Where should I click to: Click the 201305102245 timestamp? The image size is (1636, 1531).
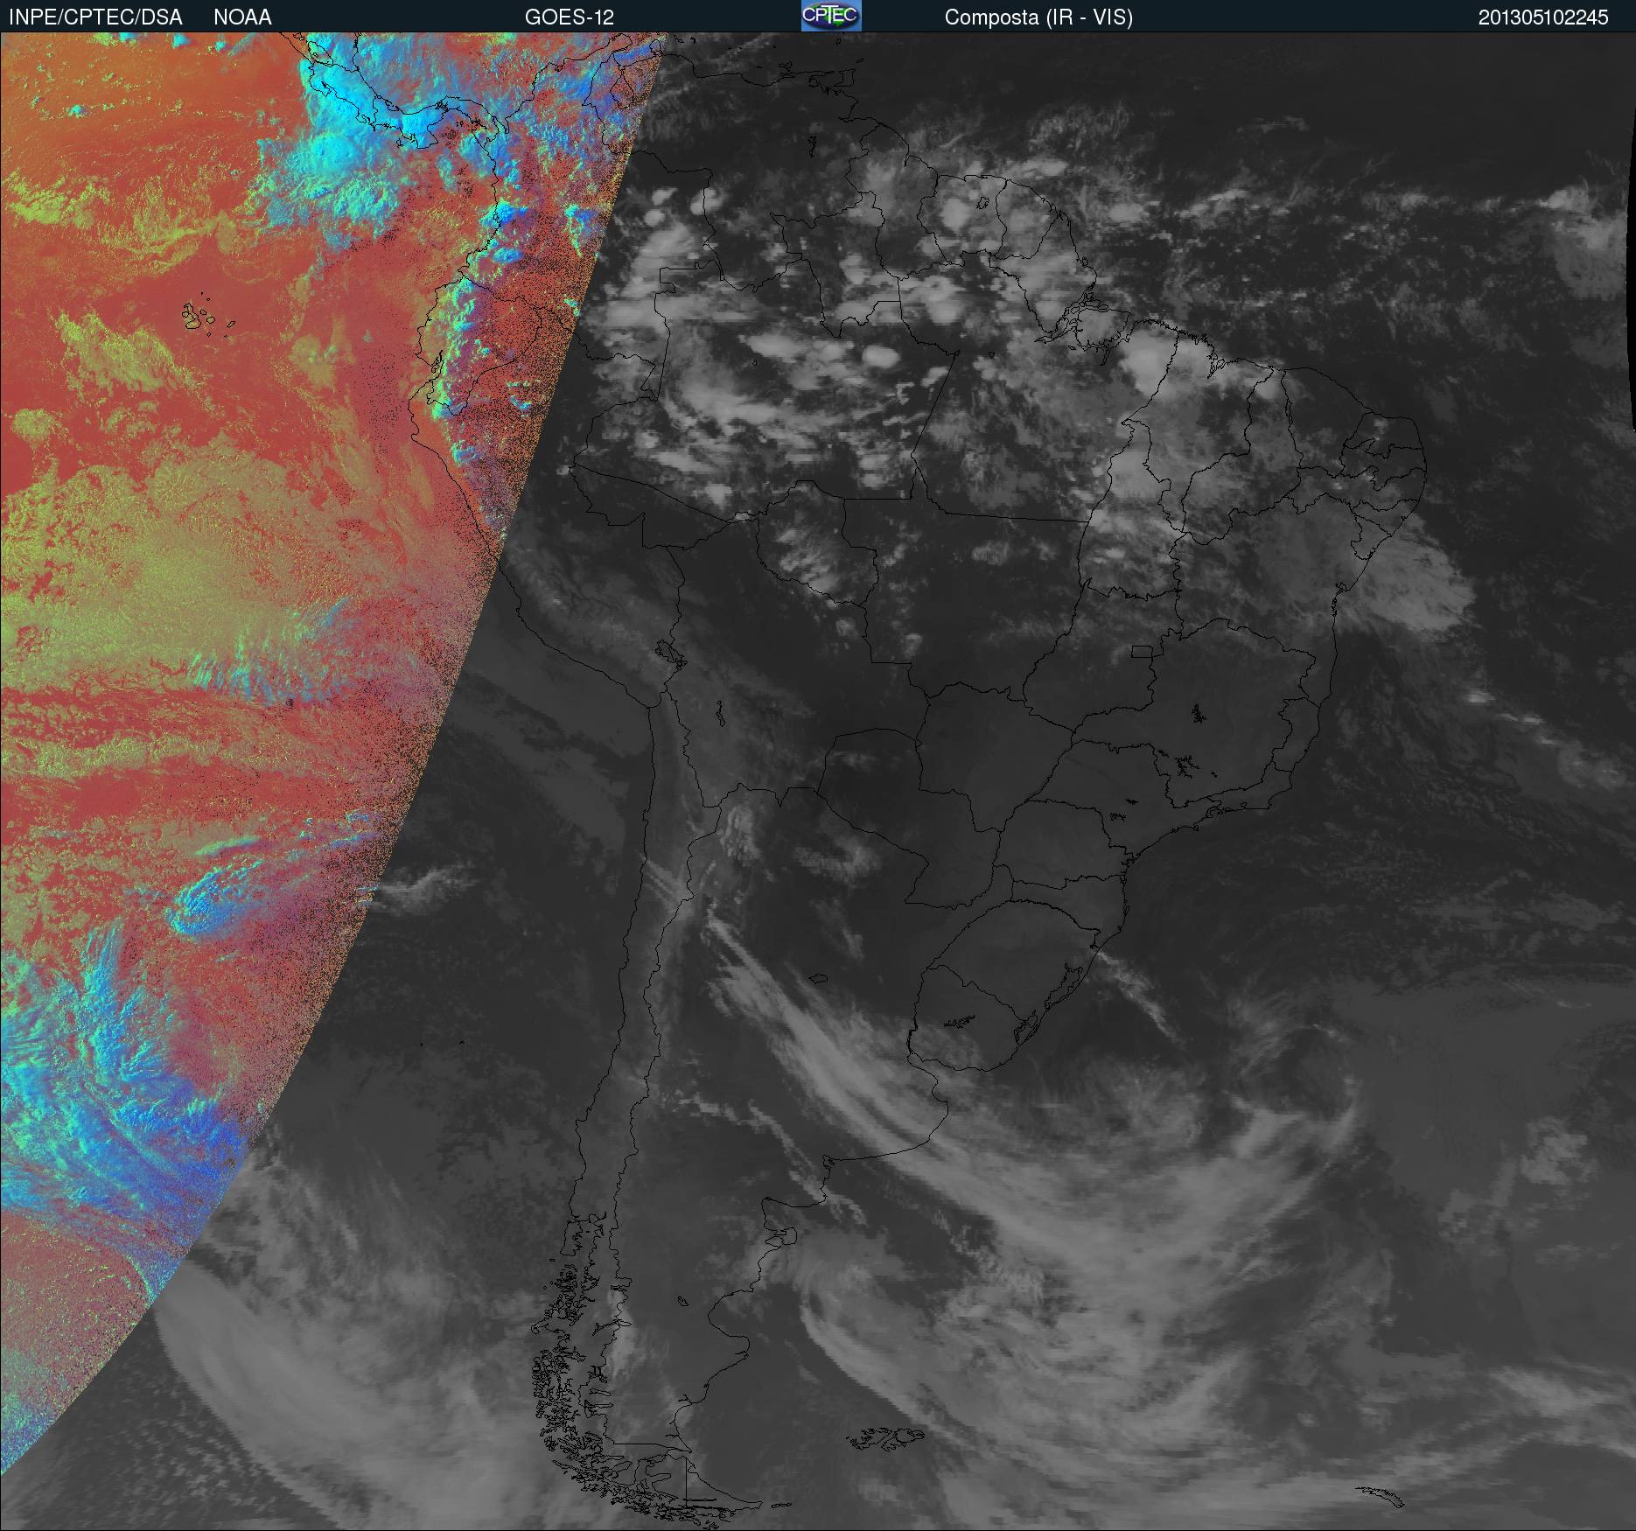[1543, 17]
